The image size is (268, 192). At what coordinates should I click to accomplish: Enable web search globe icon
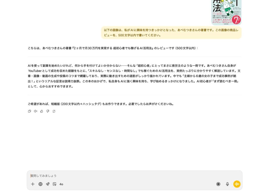point(41,184)
